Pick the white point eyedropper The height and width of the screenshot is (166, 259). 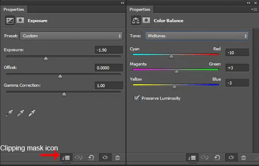32,113
